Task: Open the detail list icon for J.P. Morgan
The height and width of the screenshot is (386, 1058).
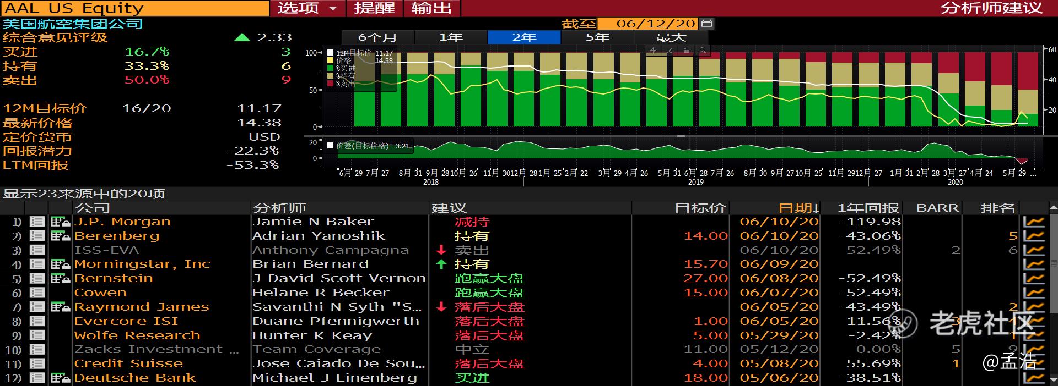Action: coord(37,222)
